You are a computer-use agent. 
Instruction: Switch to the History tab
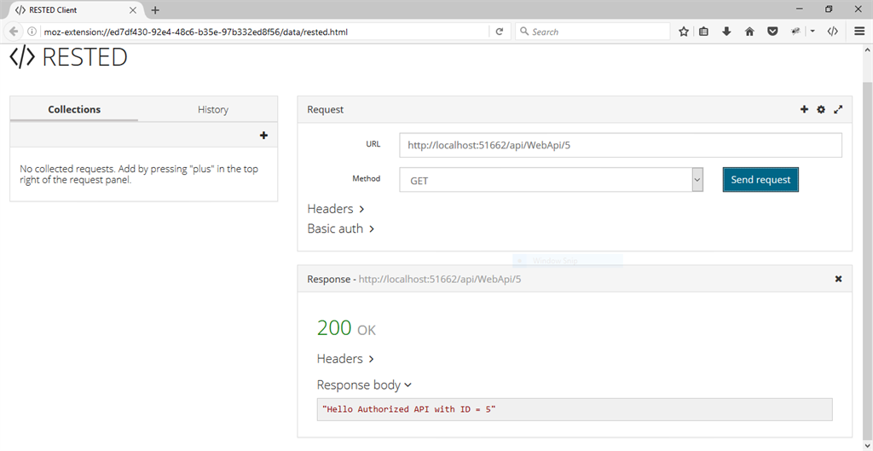pos(212,109)
